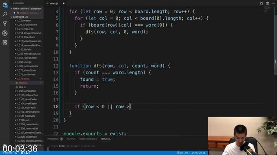Expand the LC104_maxDepth folder
This screenshot has height=155, width=277.
(27, 103)
